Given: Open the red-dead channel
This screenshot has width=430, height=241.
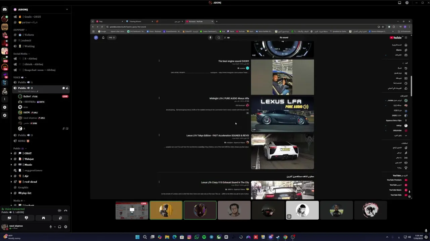Looking at the screenshot, I should (40, 182).
